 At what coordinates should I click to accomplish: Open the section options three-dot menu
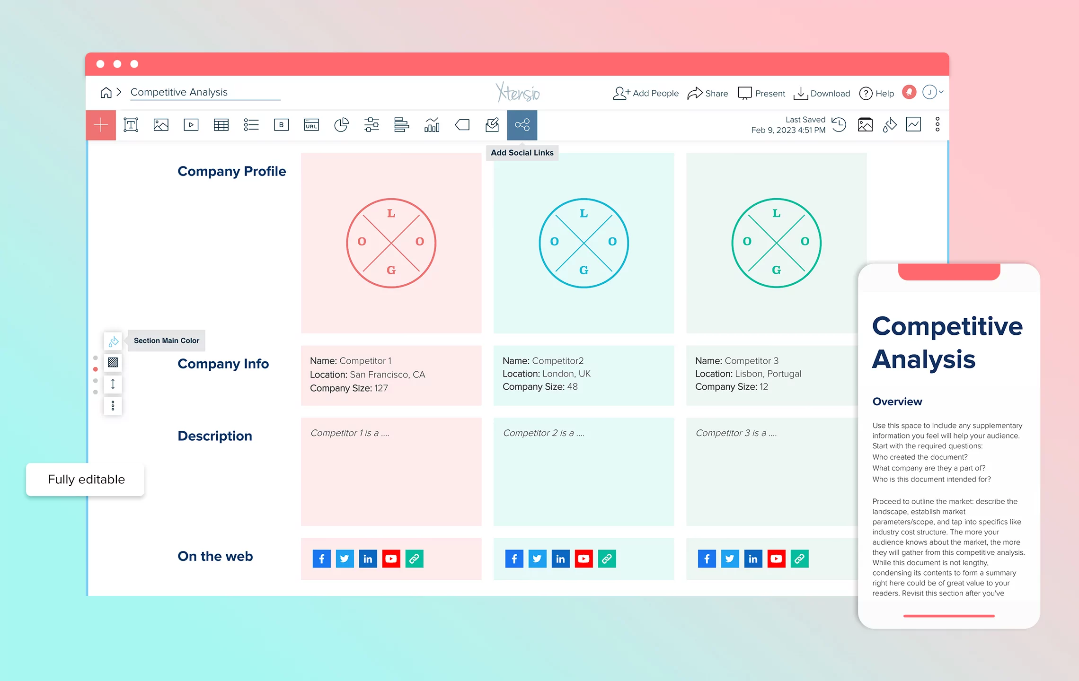point(113,406)
